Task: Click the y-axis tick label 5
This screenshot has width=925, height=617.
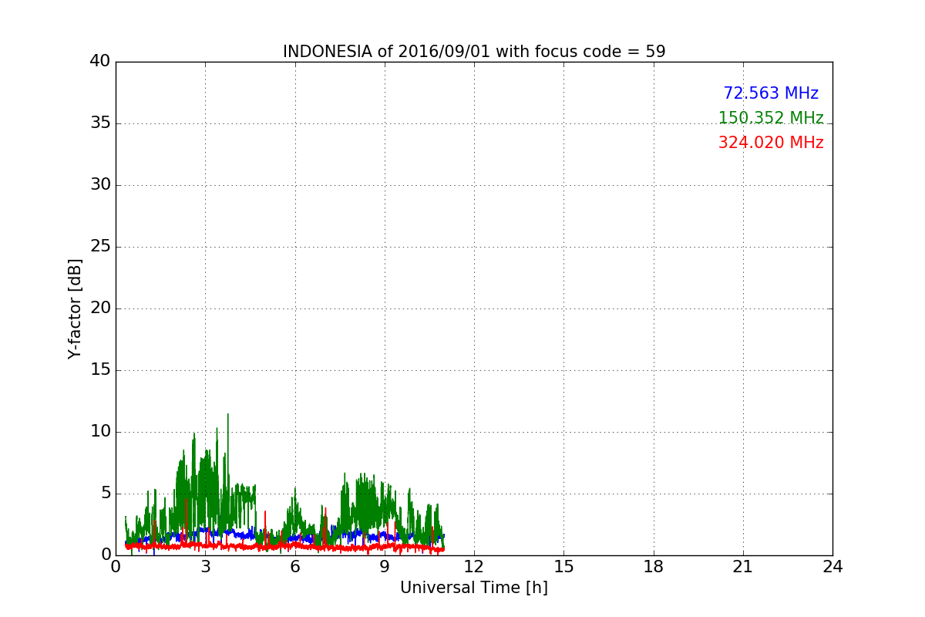Action: [x=105, y=494]
